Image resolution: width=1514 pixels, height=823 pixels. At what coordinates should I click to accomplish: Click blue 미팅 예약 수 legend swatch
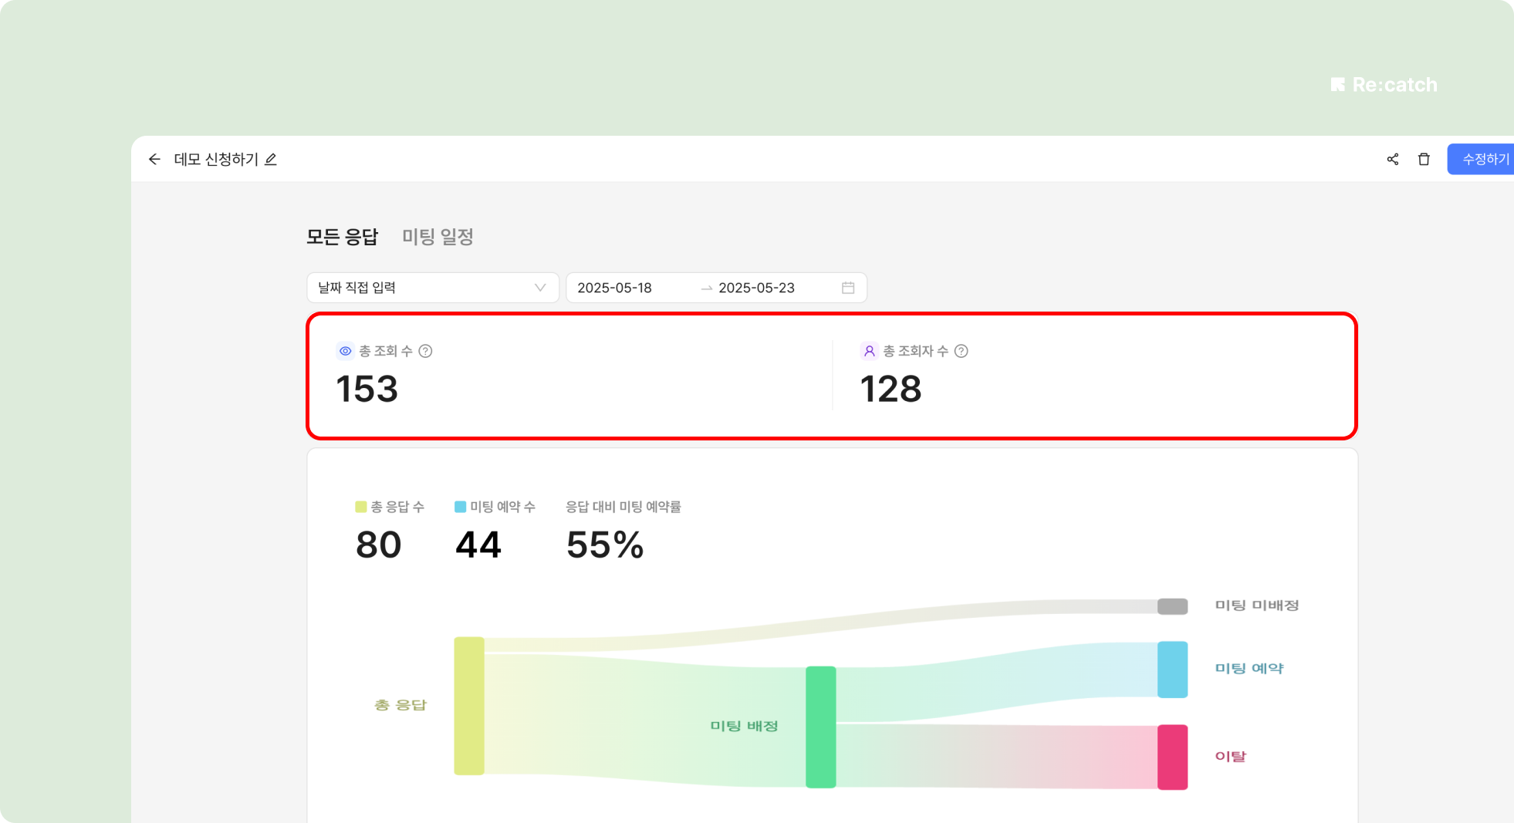click(460, 507)
